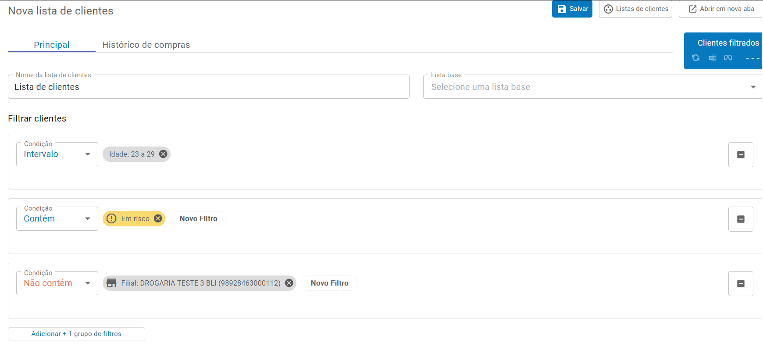Click the Clientes filtrados heading
The image size is (763, 347).
(728, 43)
